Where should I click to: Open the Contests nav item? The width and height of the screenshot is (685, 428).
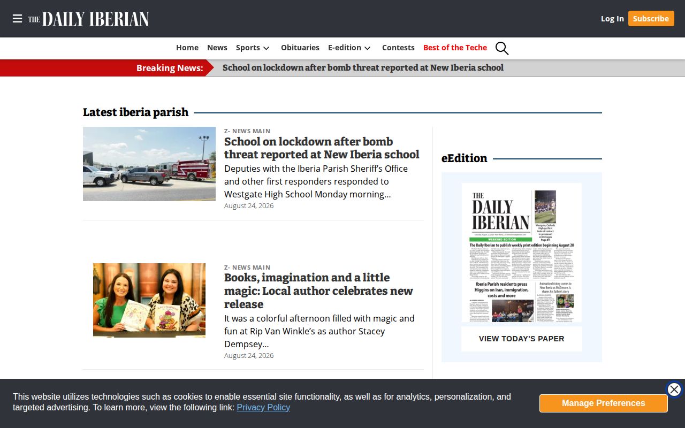coord(398,48)
